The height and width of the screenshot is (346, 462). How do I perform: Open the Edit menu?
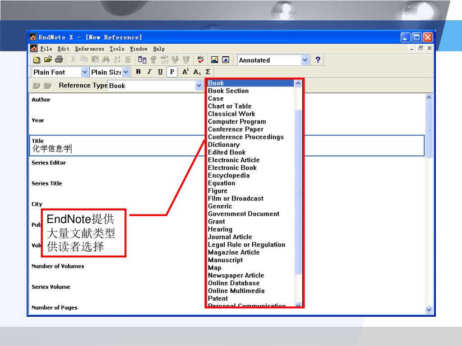[x=63, y=49]
